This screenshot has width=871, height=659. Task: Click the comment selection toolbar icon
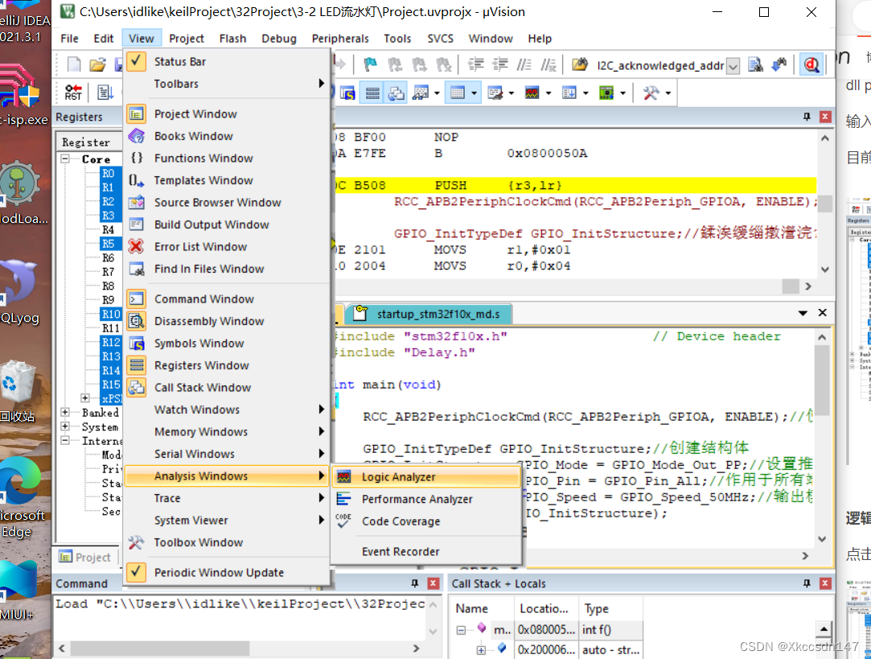[x=524, y=65]
